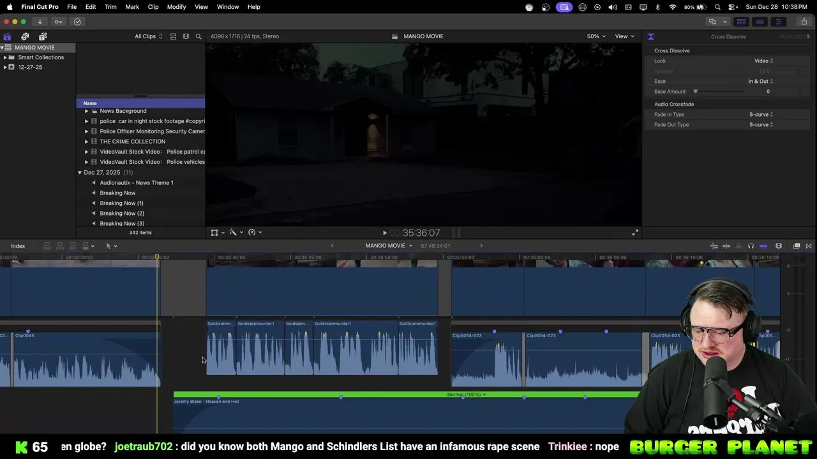
Task: Click the secondary displays icon in toolbar
Action: (712, 22)
